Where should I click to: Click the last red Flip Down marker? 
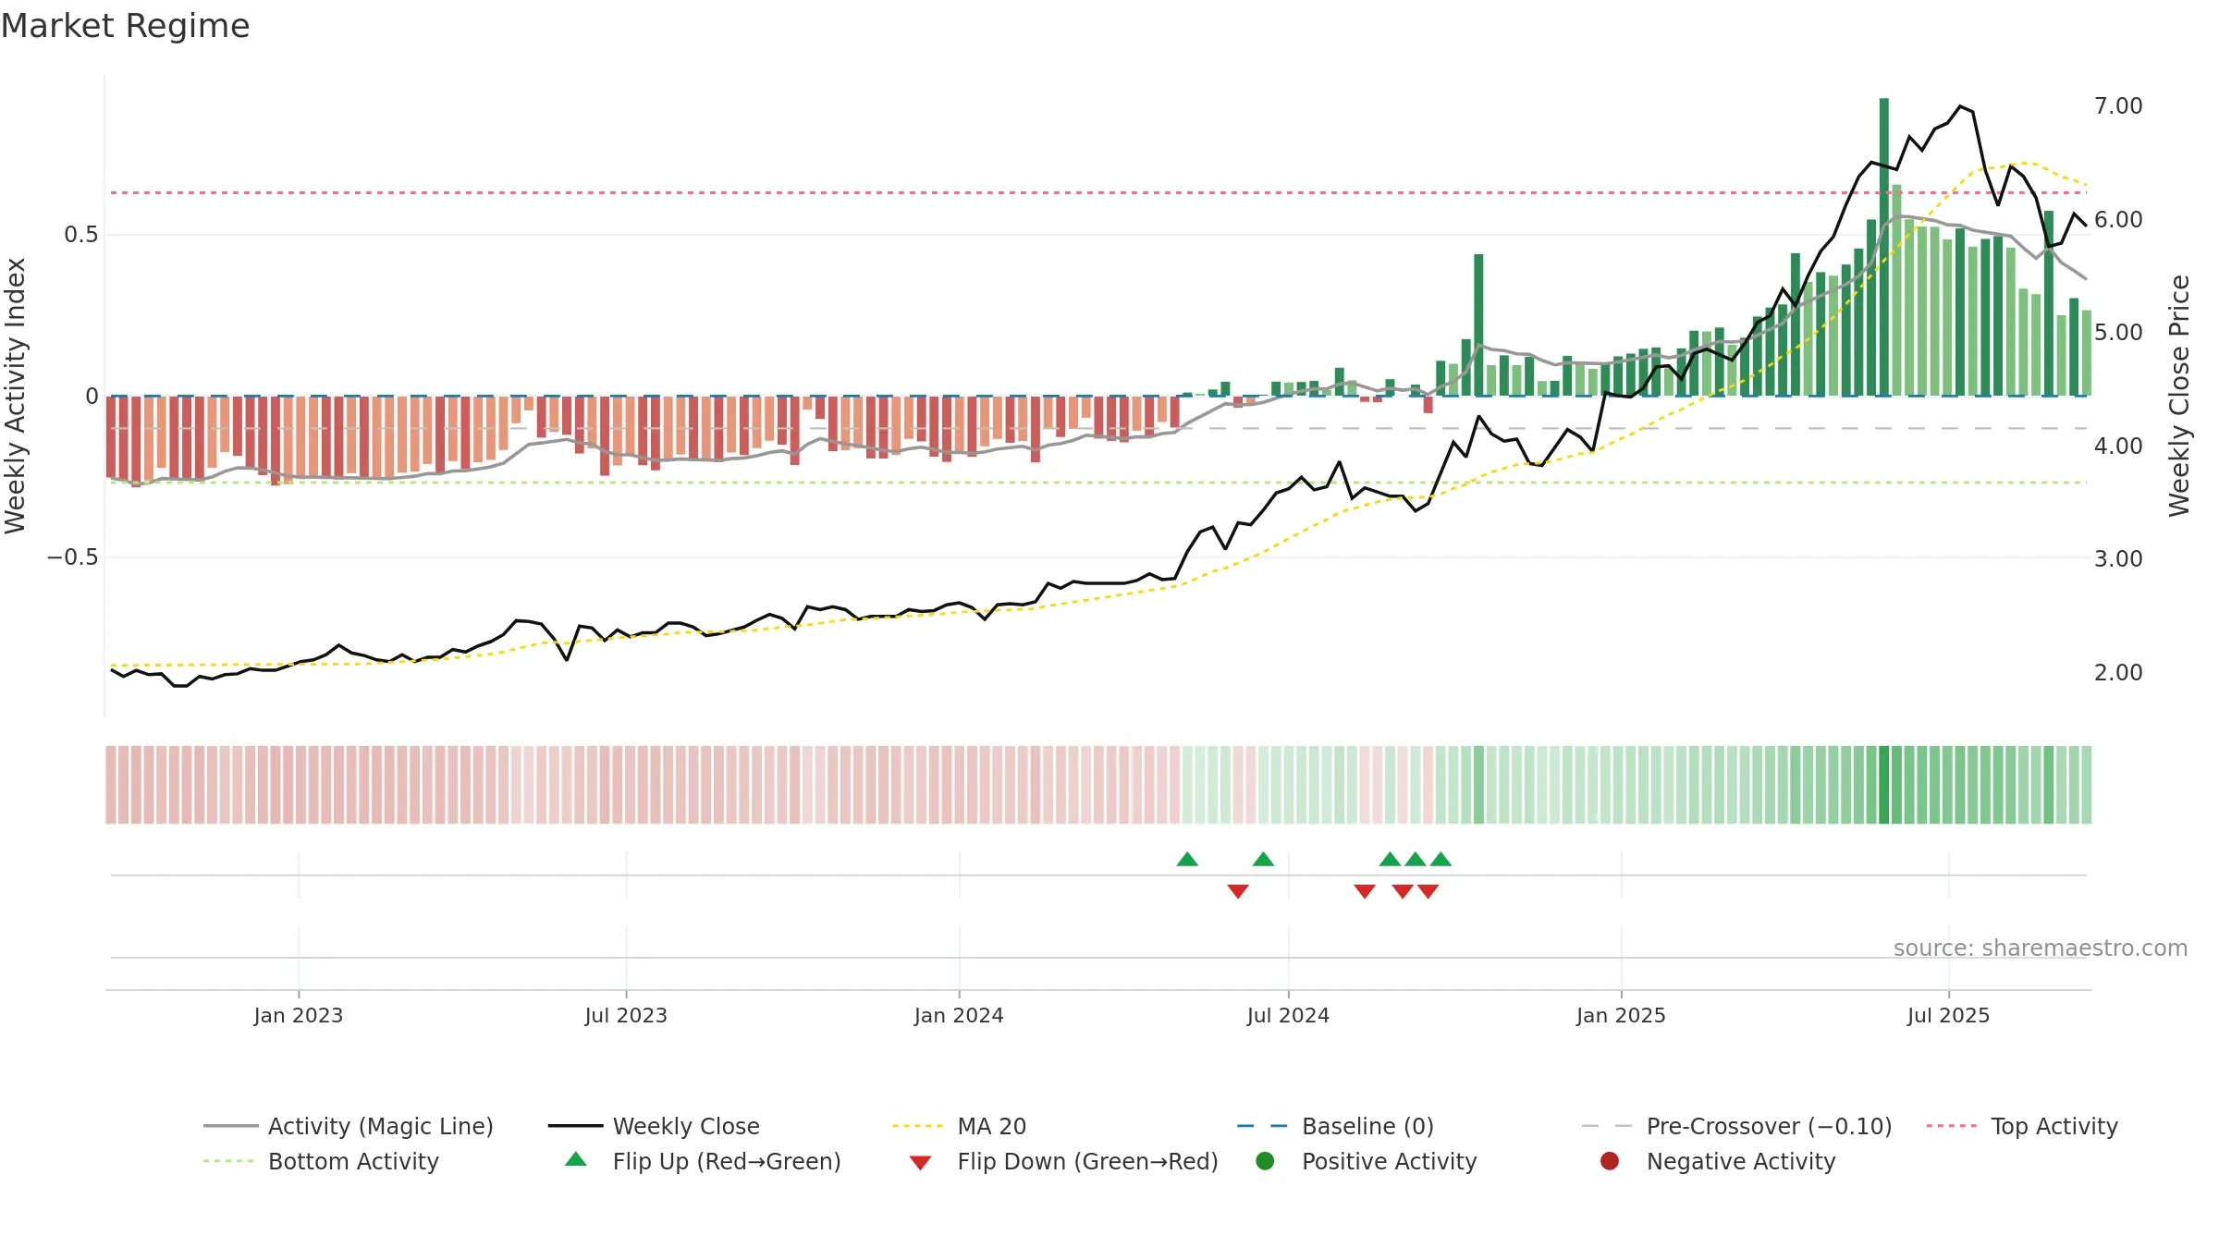click(x=1428, y=891)
